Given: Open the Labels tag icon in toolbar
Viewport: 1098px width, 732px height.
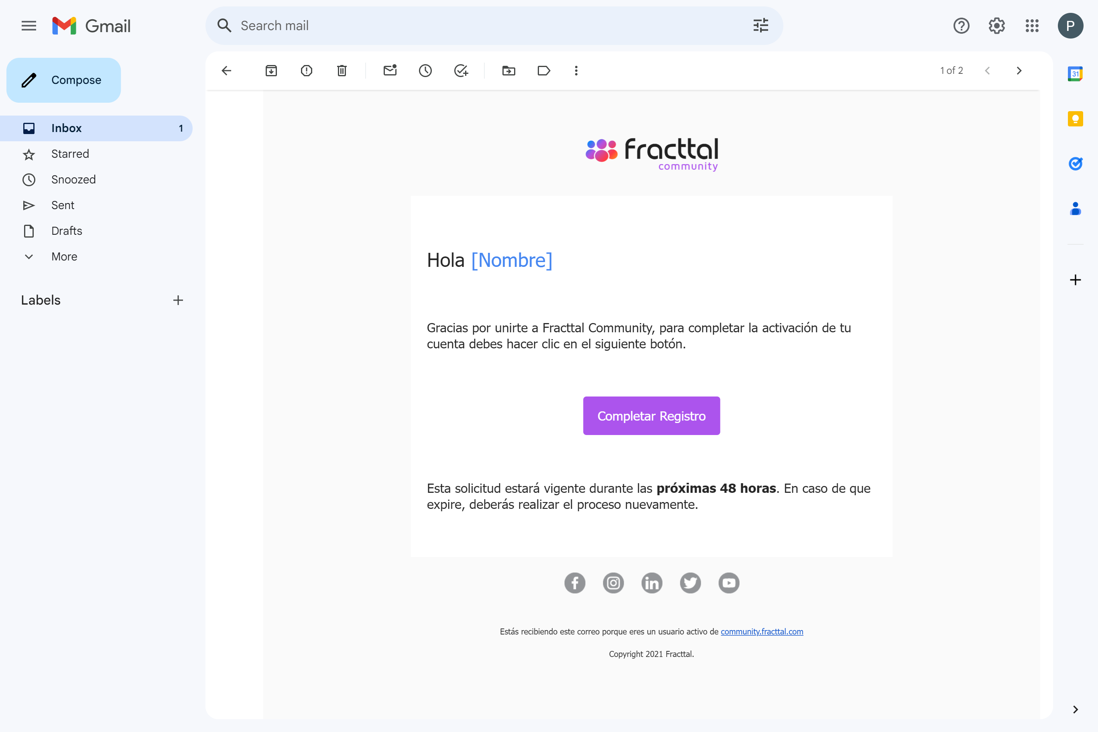Looking at the screenshot, I should (x=544, y=71).
